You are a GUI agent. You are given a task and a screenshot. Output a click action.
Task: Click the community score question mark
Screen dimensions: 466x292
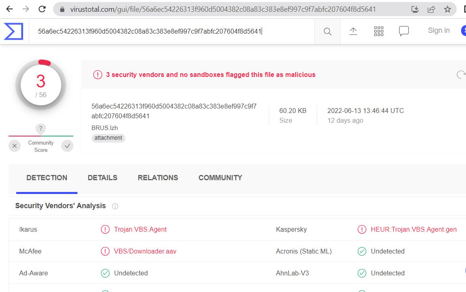tap(40, 129)
